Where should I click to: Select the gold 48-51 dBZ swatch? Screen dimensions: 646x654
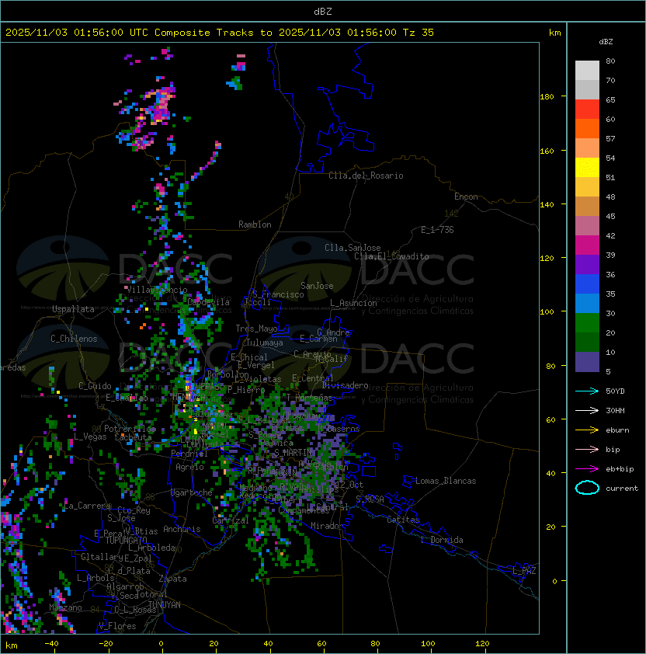click(x=587, y=187)
